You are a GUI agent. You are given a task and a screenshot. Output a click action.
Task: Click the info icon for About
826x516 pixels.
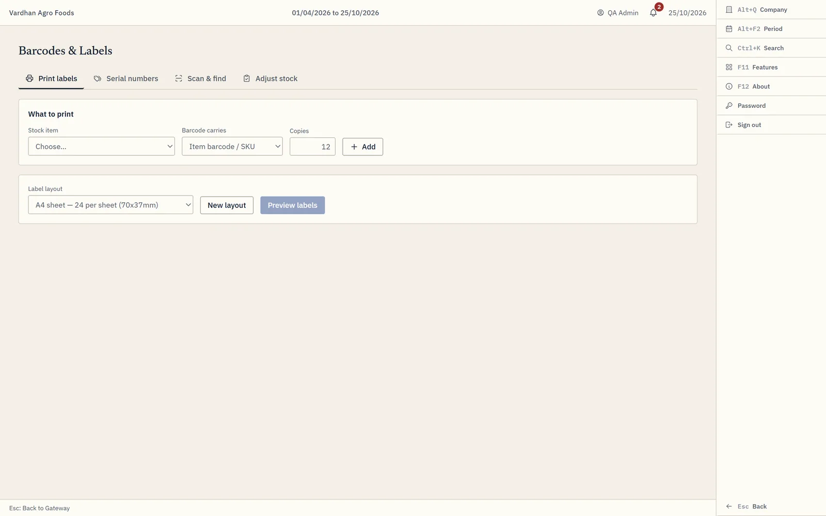[729, 86]
